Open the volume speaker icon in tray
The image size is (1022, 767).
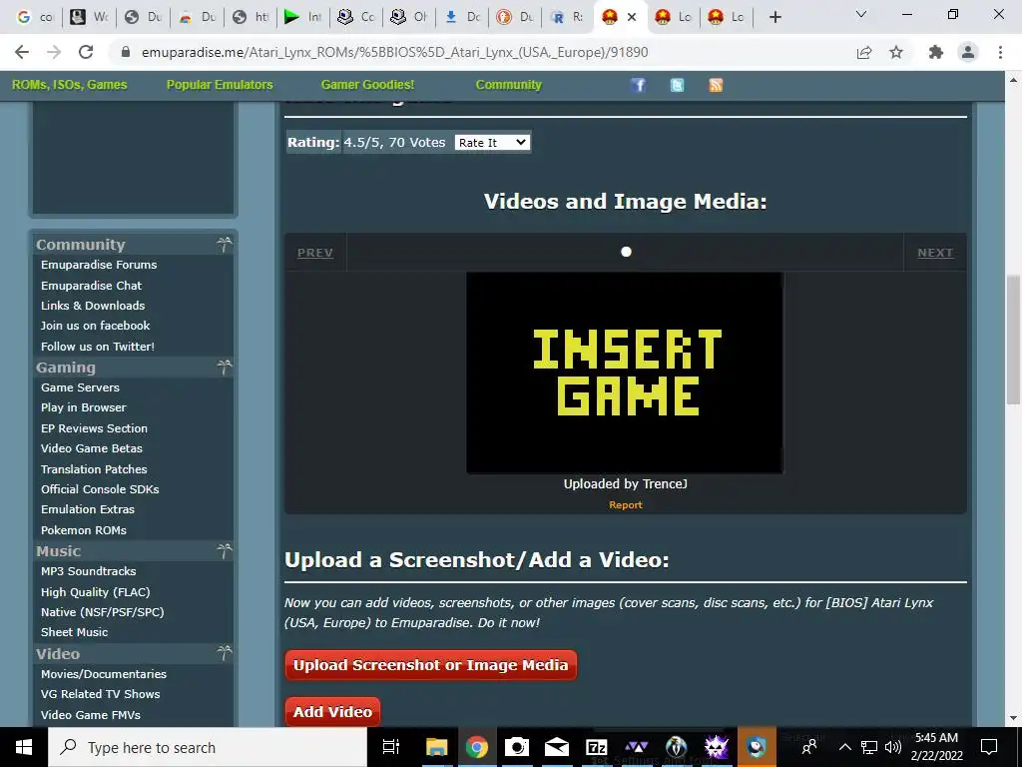(893, 747)
